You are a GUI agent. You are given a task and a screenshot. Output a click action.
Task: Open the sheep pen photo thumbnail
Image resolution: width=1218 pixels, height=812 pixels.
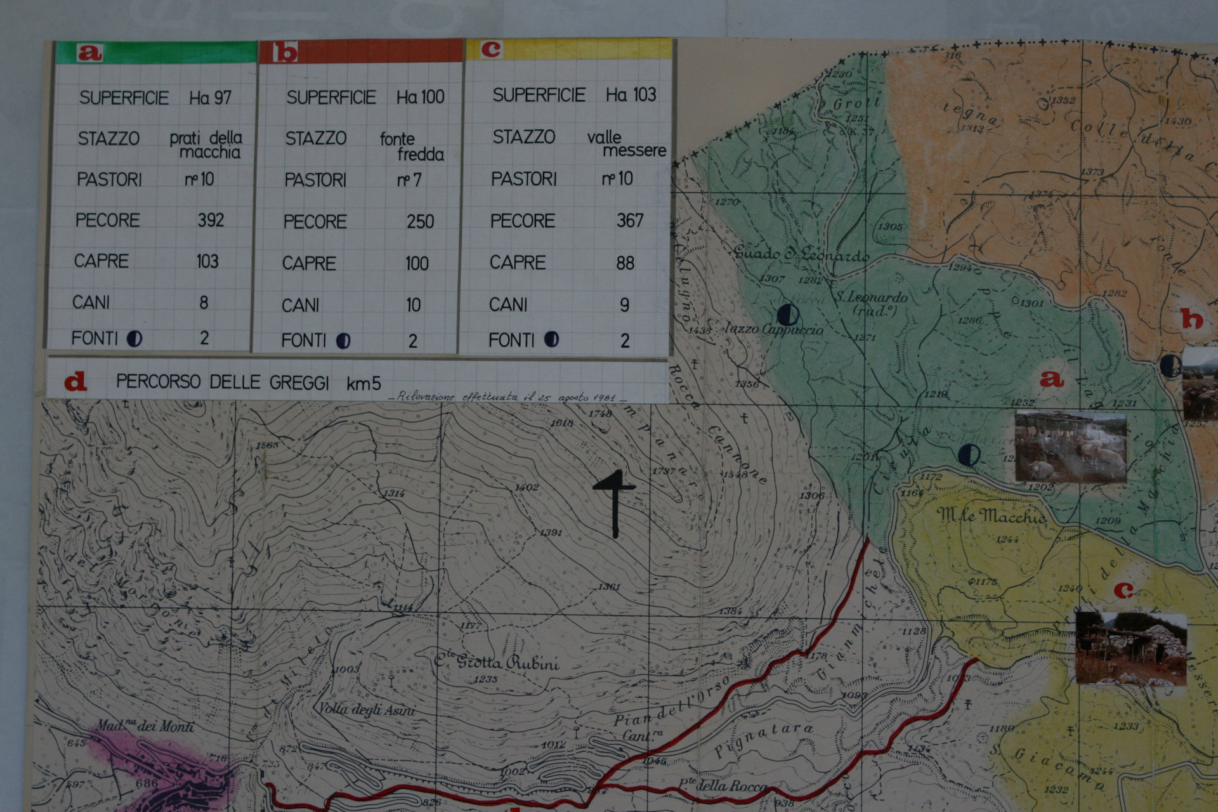[1070, 447]
